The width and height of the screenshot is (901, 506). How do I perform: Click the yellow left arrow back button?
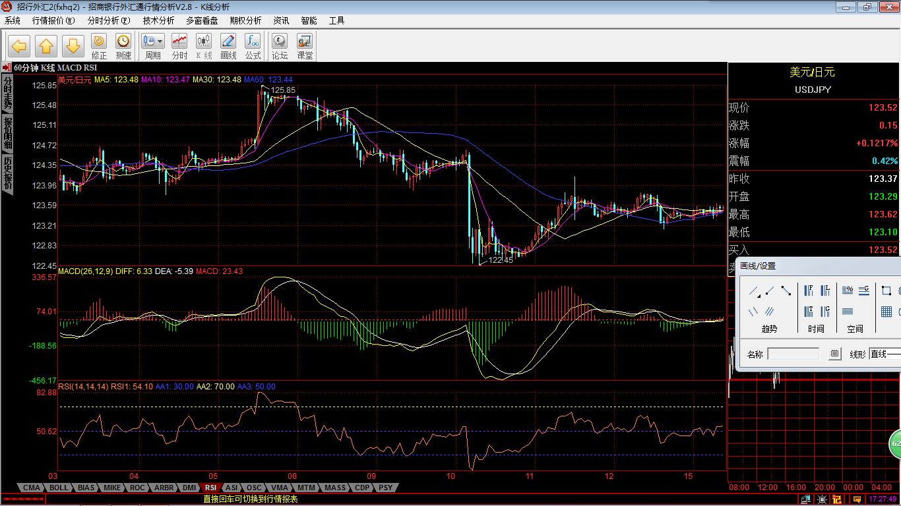19,46
